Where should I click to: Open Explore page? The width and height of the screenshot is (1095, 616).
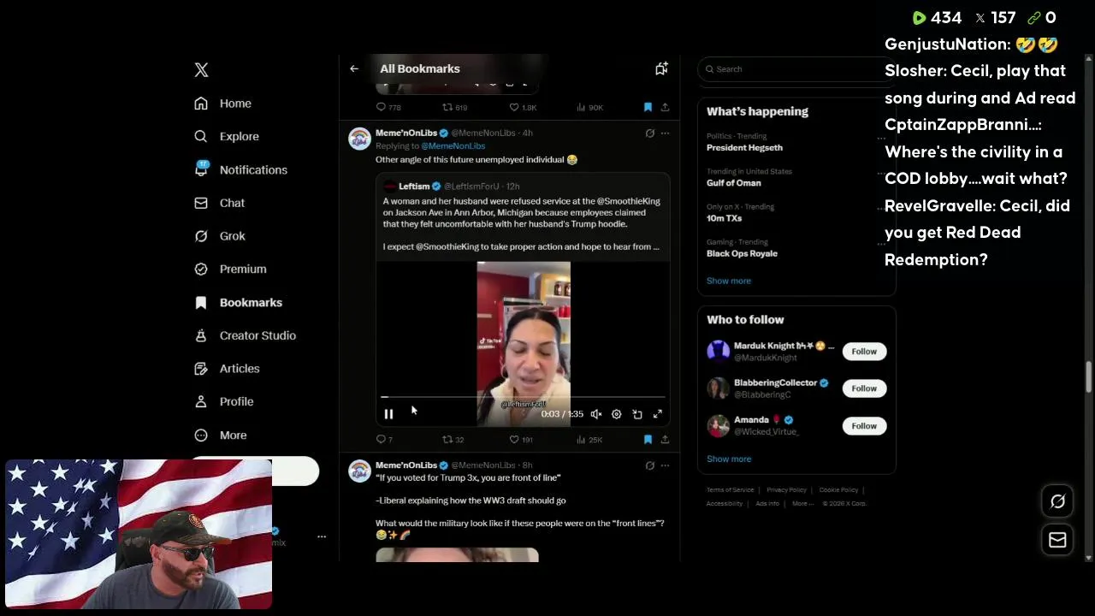pyautogui.click(x=226, y=136)
